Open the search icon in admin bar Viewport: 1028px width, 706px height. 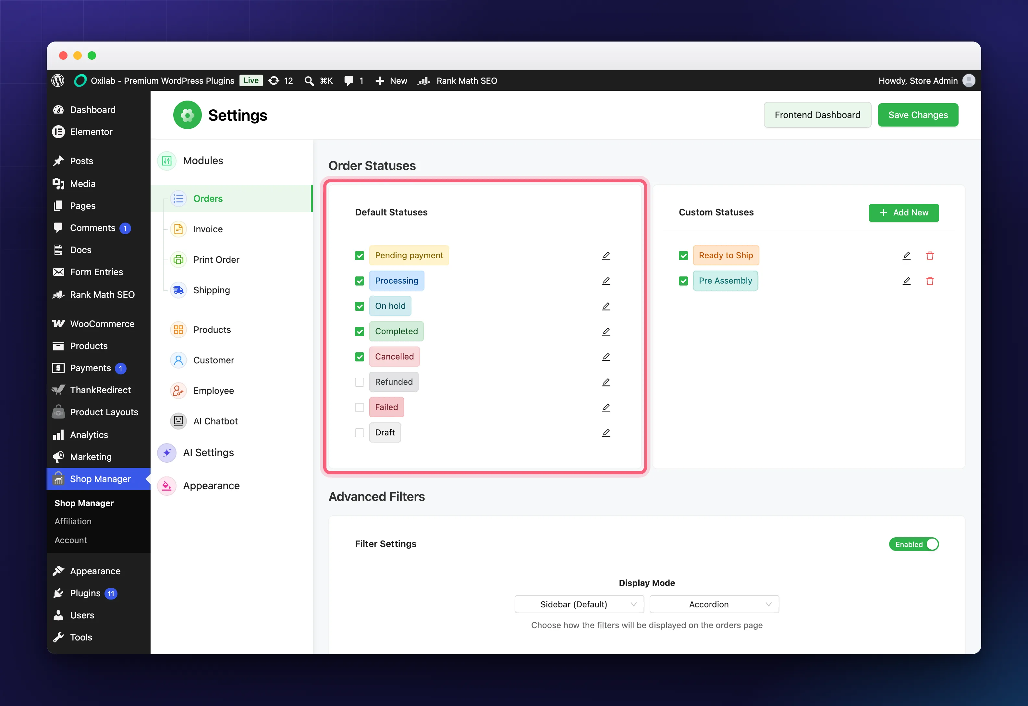pyautogui.click(x=309, y=80)
